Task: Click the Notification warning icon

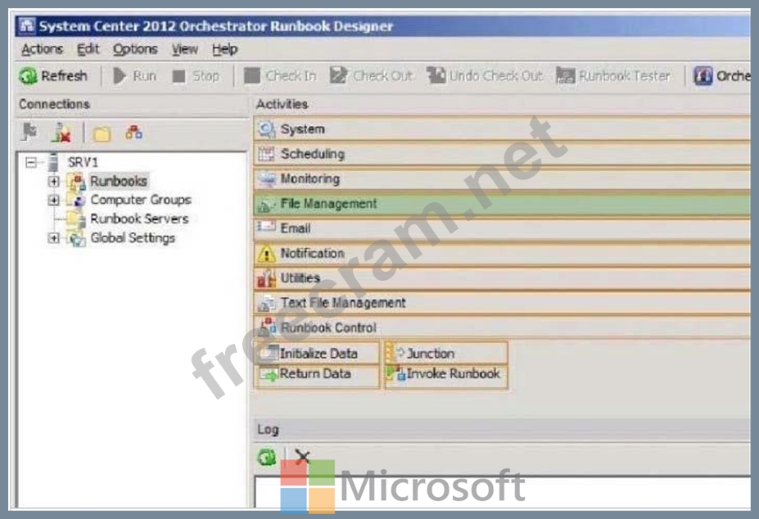Action: pyautogui.click(x=267, y=254)
